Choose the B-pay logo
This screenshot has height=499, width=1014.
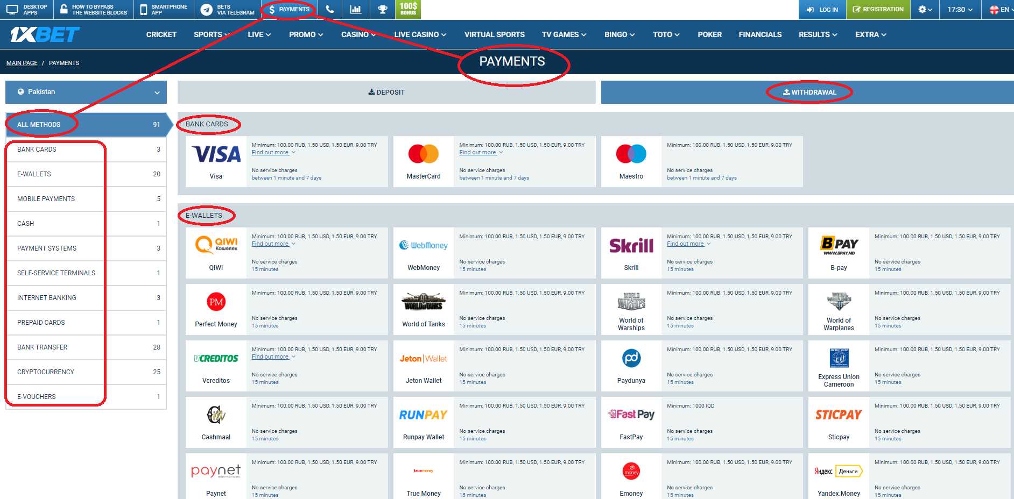pos(839,245)
